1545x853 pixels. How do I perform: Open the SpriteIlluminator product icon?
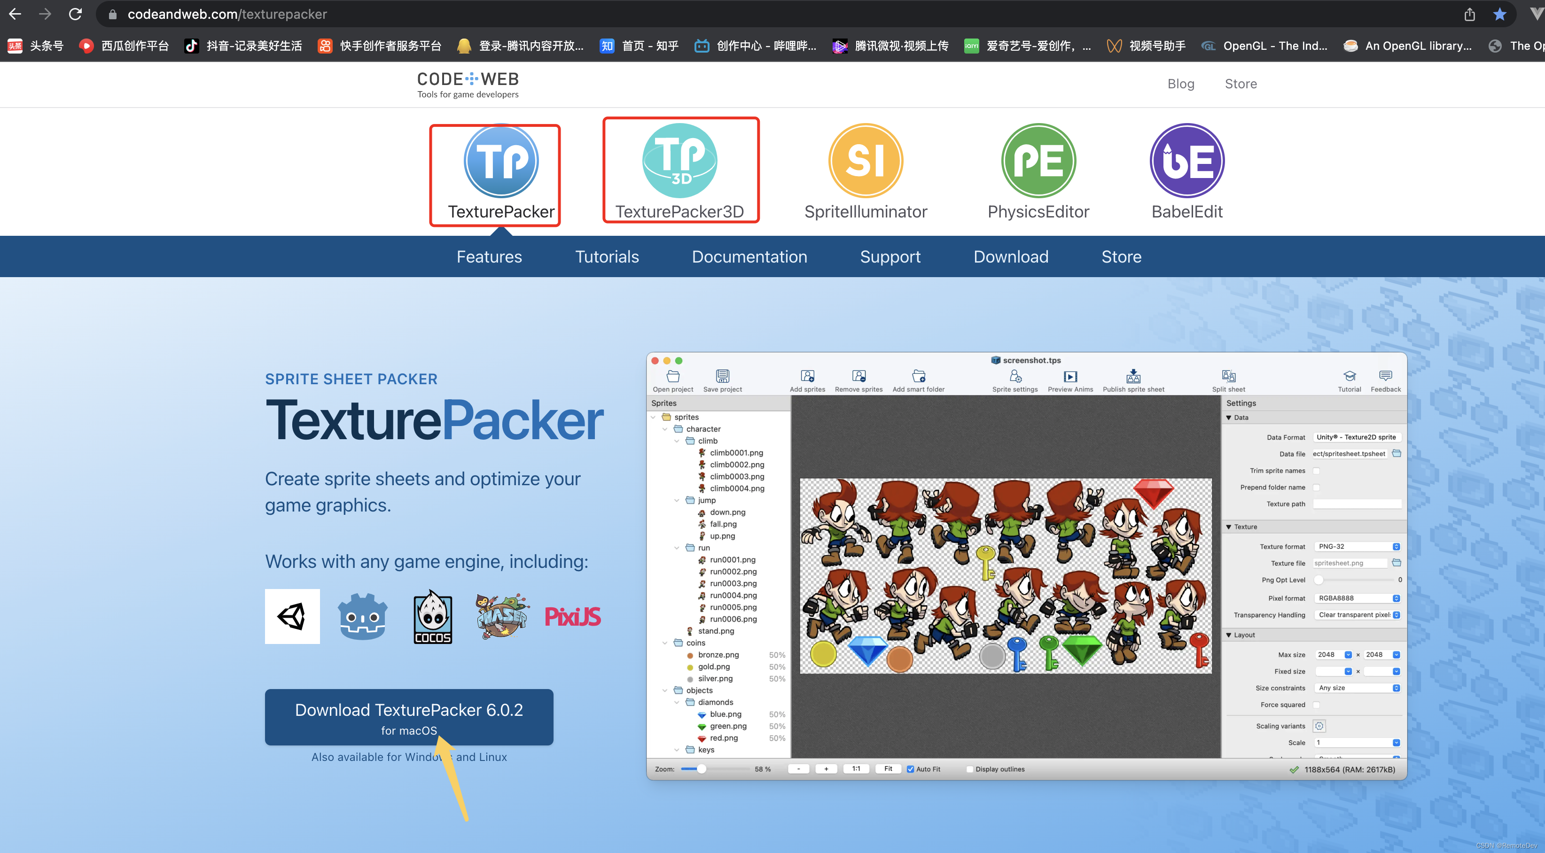866,161
